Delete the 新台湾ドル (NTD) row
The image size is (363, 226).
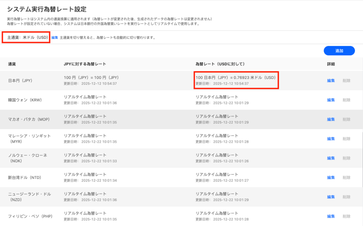click(346, 178)
